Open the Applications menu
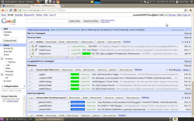194x121 pixels. click(x=11, y=2)
